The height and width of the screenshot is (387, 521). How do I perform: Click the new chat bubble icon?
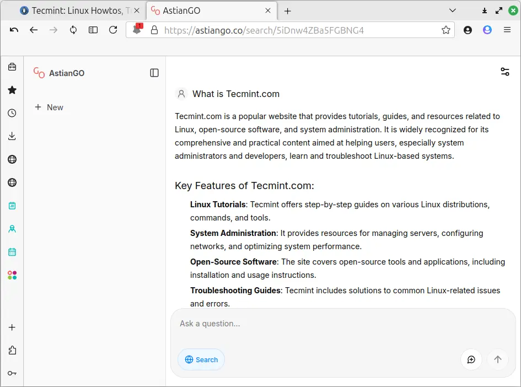coord(471,359)
